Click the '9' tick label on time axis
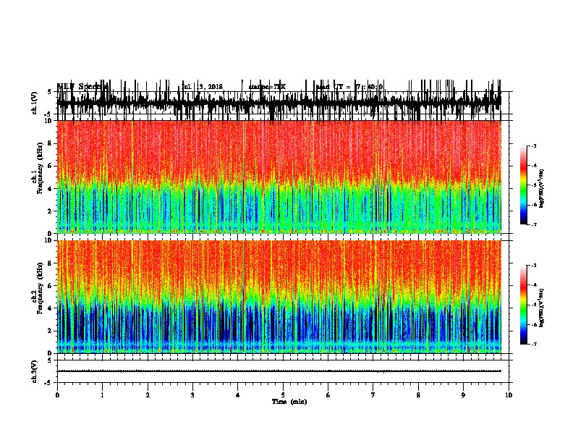 [463, 395]
